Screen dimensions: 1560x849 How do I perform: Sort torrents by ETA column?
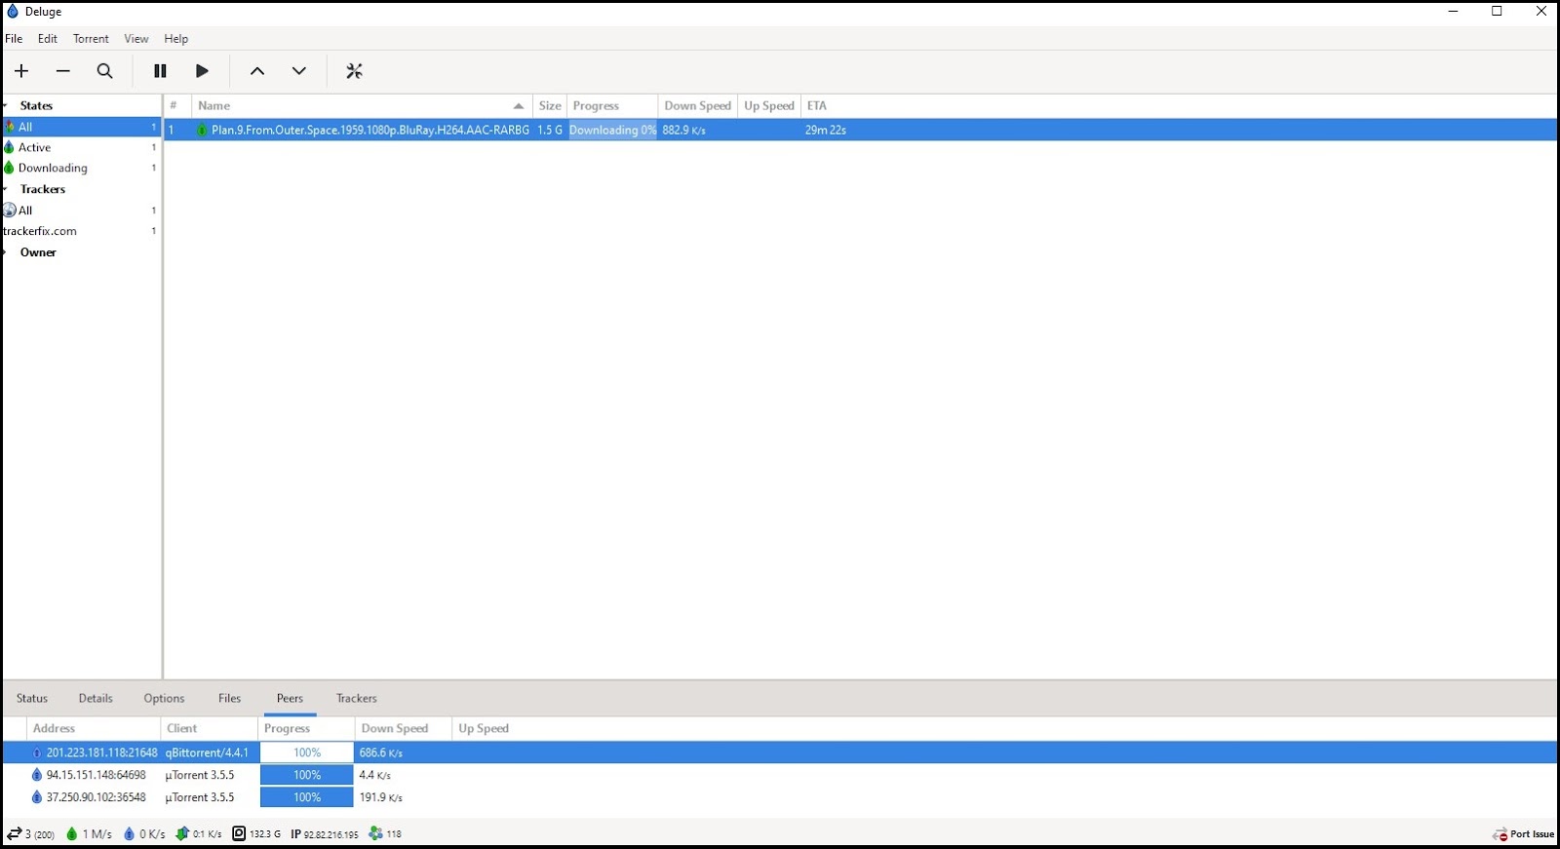click(817, 106)
